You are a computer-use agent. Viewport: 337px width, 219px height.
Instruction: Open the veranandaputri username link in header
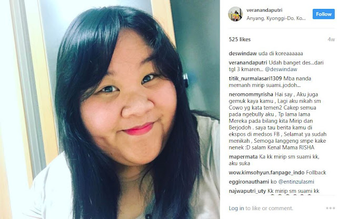coord(264,10)
